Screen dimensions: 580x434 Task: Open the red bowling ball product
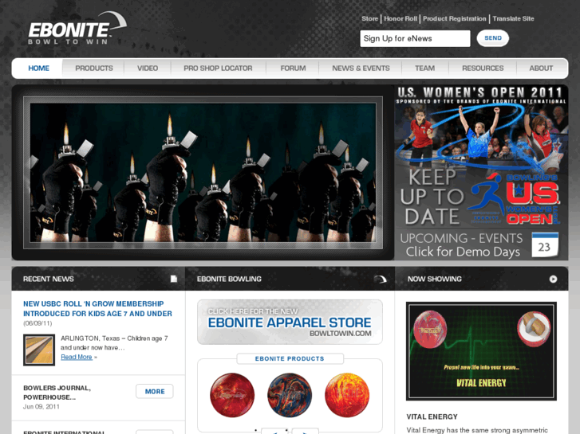pos(232,395)
